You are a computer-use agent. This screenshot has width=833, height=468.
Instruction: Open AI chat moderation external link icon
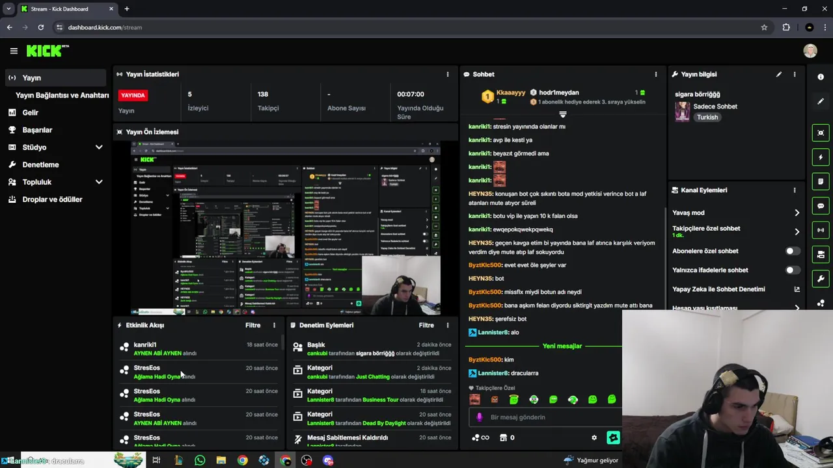coord(797,289)
